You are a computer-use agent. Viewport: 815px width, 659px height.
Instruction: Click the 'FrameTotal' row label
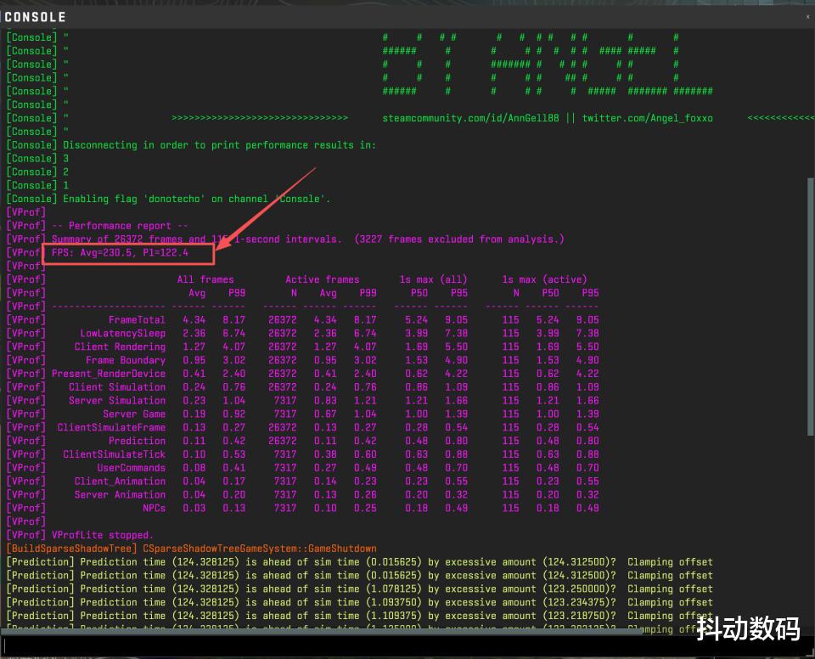point(137,320)
